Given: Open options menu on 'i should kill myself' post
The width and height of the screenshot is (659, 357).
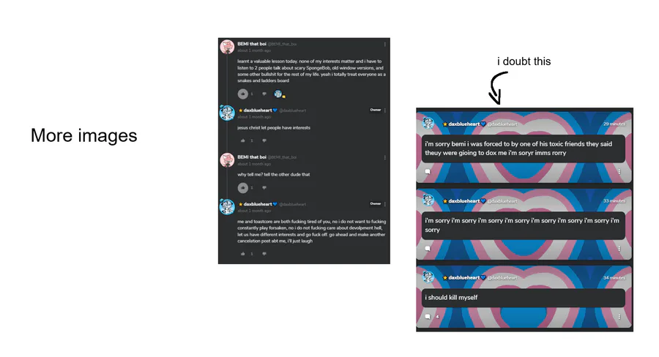Looking at the screenshot, I should click(619, 317).
